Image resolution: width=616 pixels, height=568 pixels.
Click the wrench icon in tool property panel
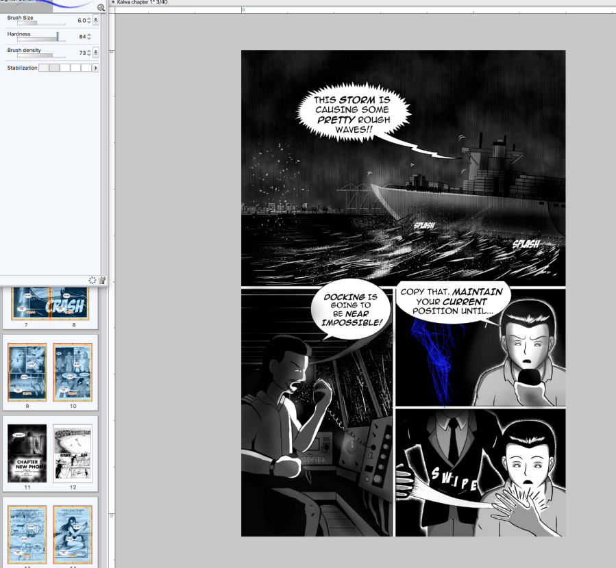point(101,280)
